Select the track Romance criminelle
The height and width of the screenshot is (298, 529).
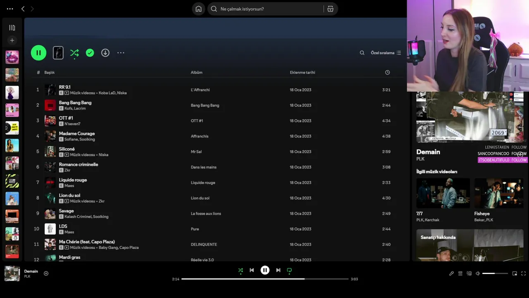point(79,164)
